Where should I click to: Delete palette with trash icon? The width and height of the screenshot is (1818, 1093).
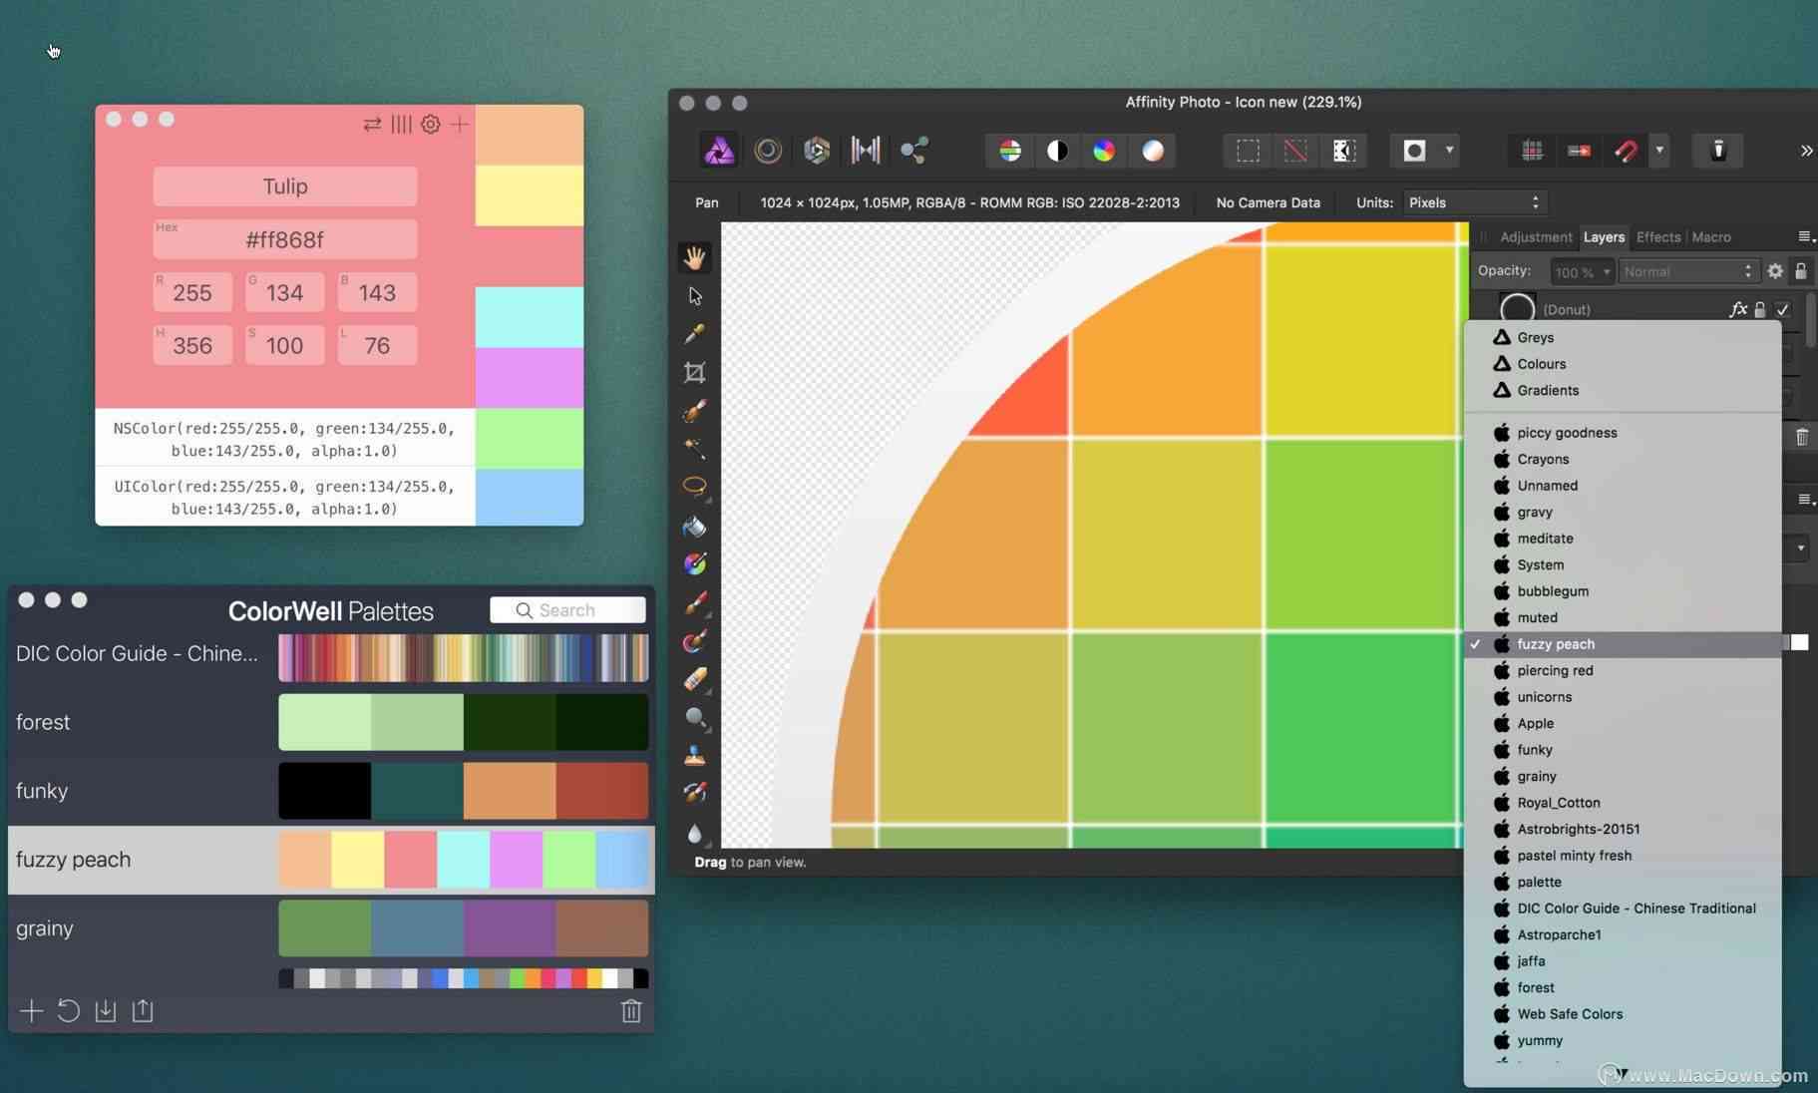631,1011
